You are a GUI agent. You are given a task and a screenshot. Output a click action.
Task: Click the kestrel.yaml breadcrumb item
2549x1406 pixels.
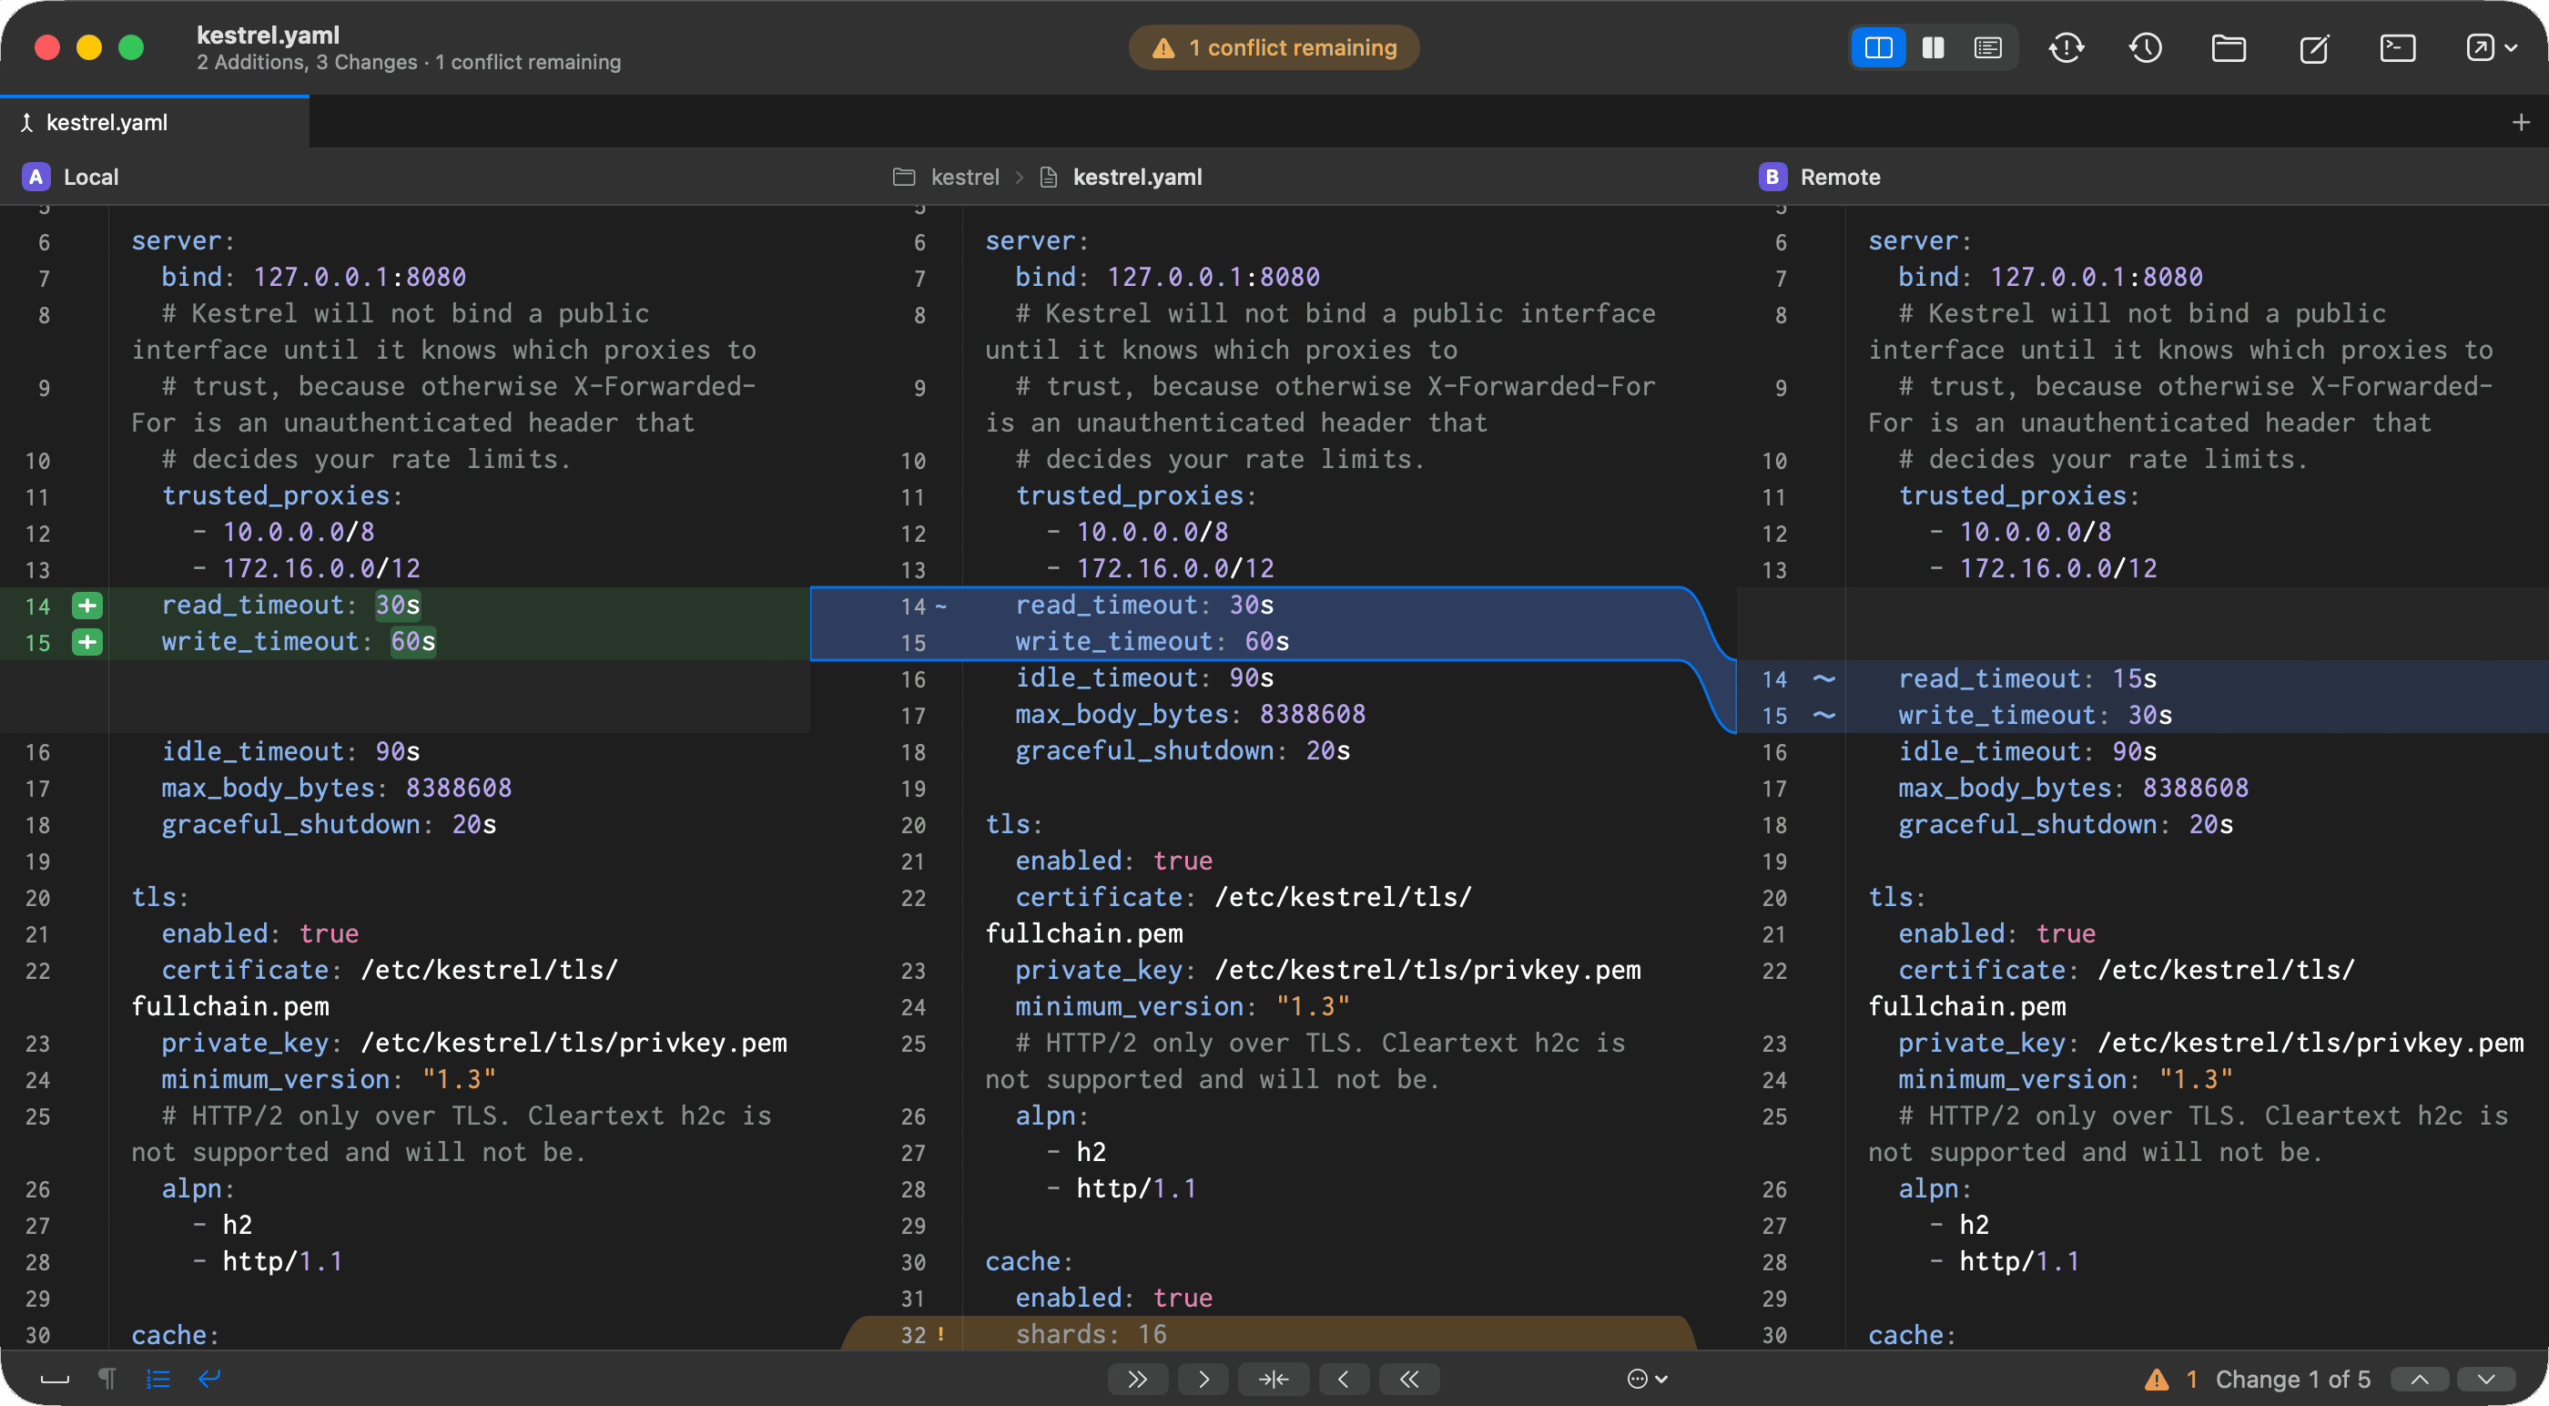point(1120,177)
